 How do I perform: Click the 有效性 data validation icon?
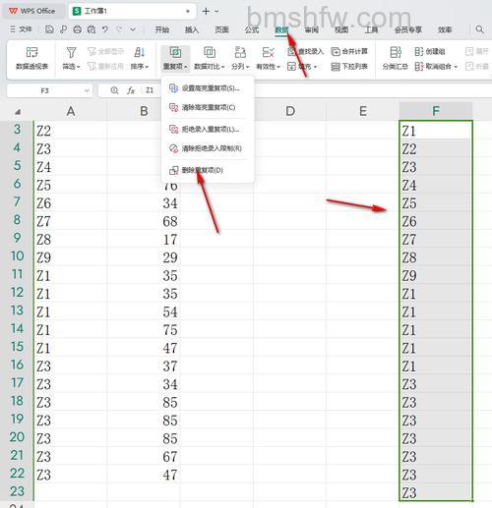pos(268,52)
